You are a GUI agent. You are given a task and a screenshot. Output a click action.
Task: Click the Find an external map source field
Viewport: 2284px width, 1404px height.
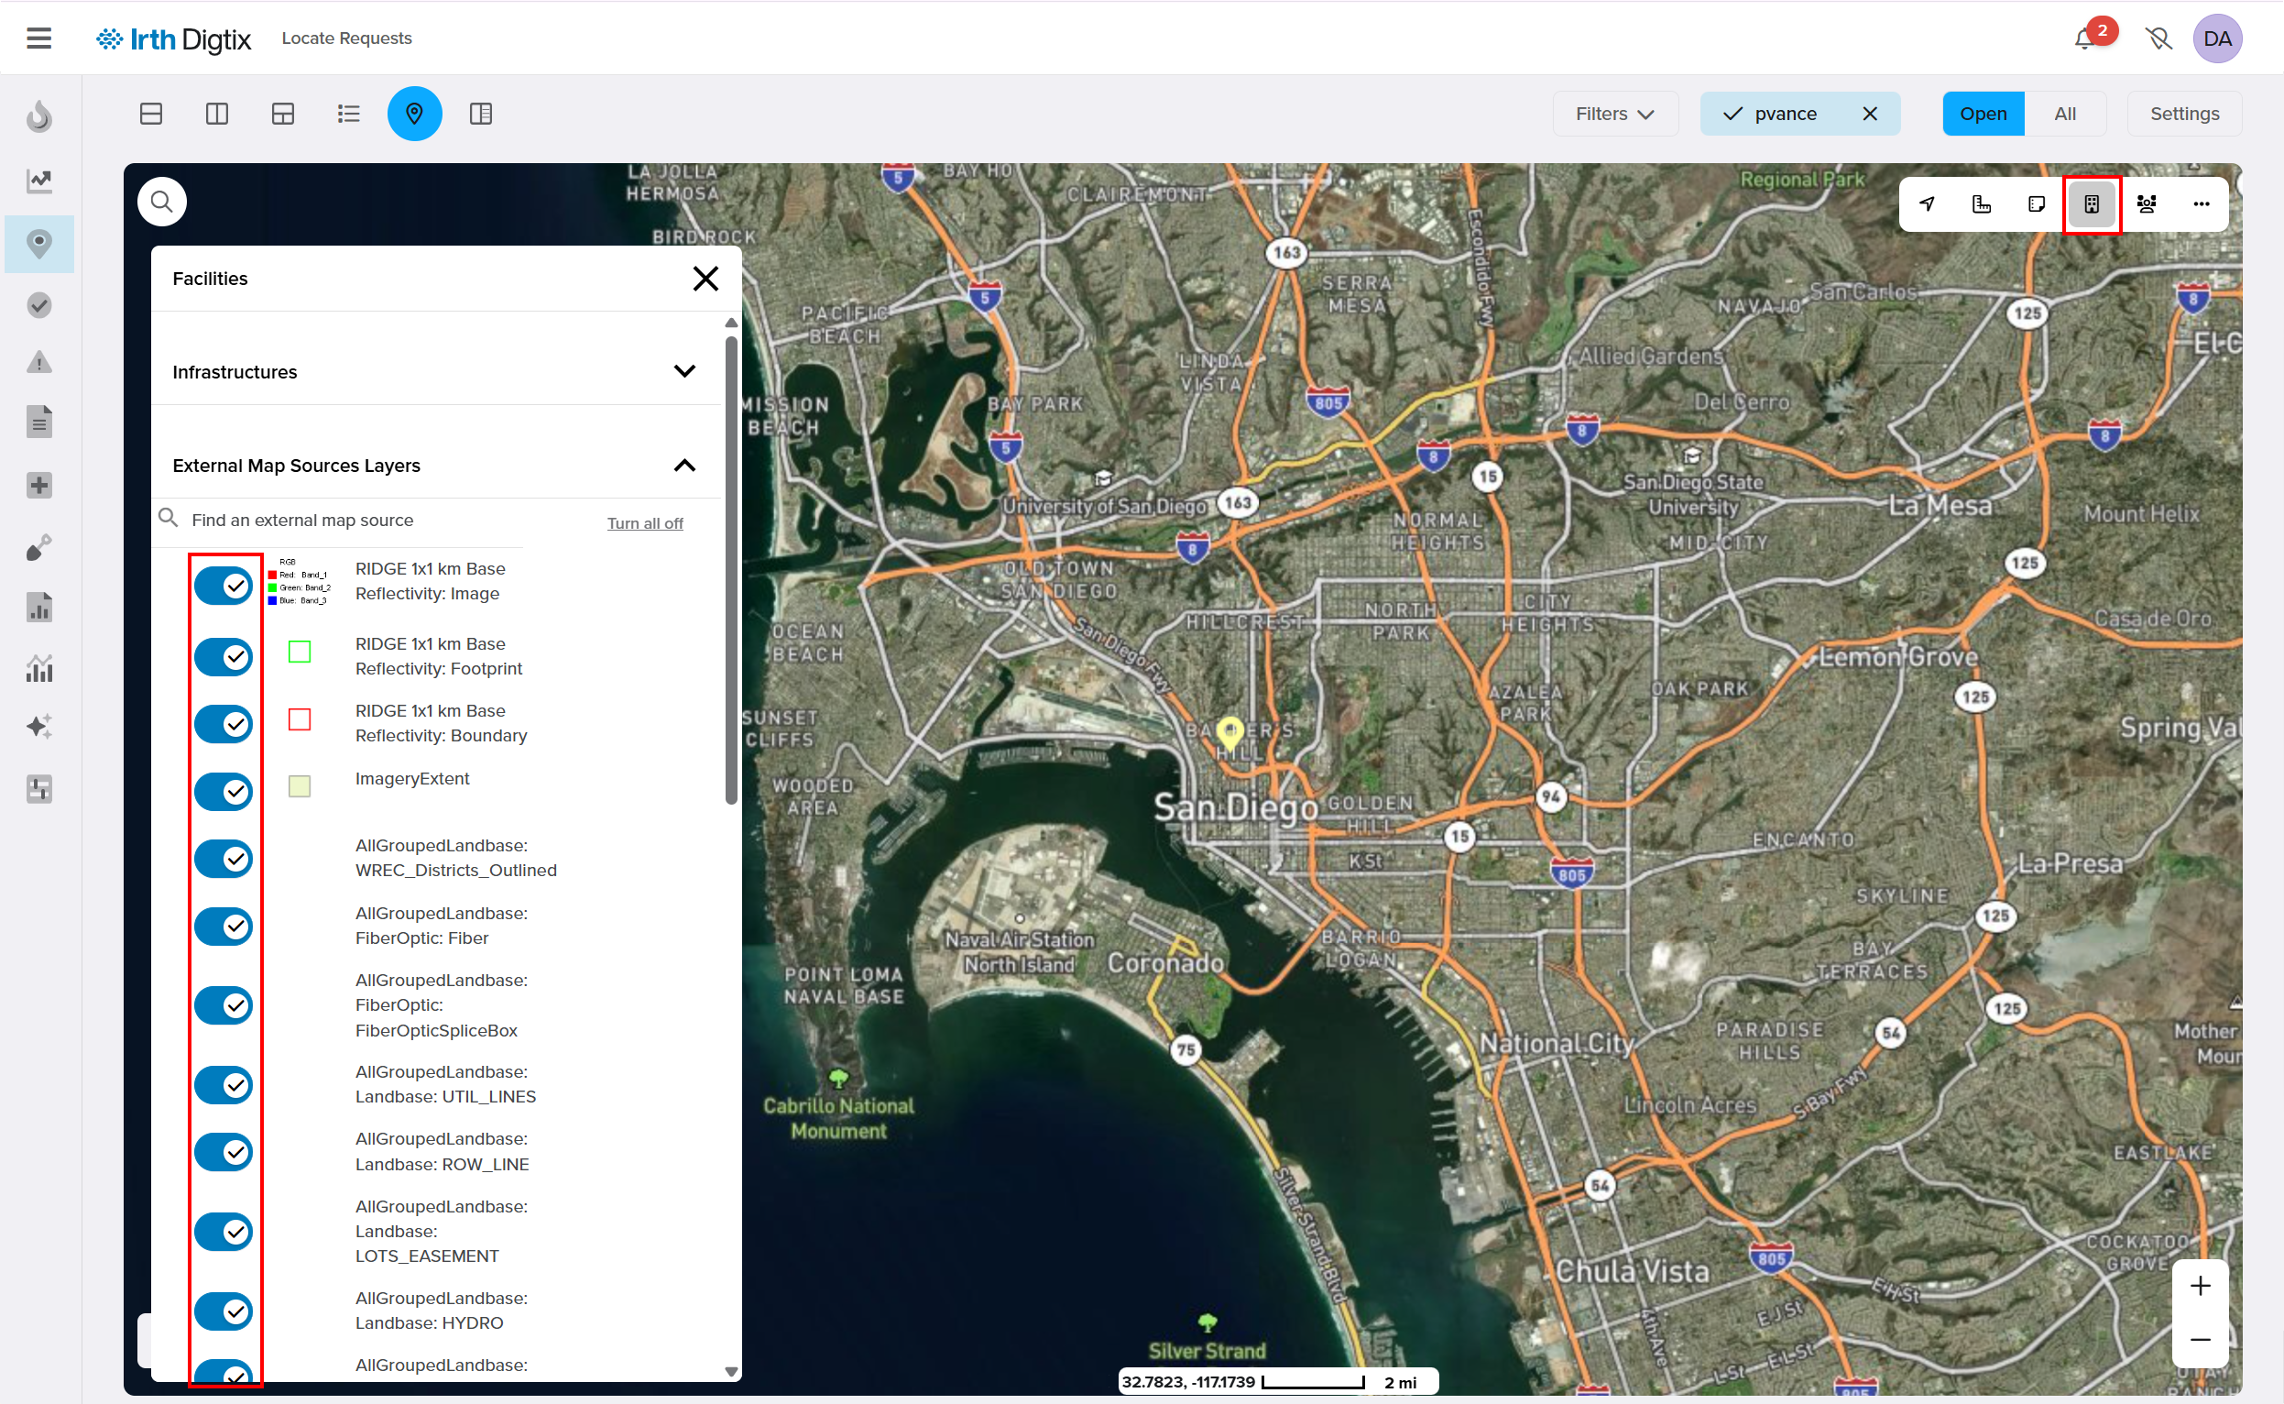click(371, 520)
